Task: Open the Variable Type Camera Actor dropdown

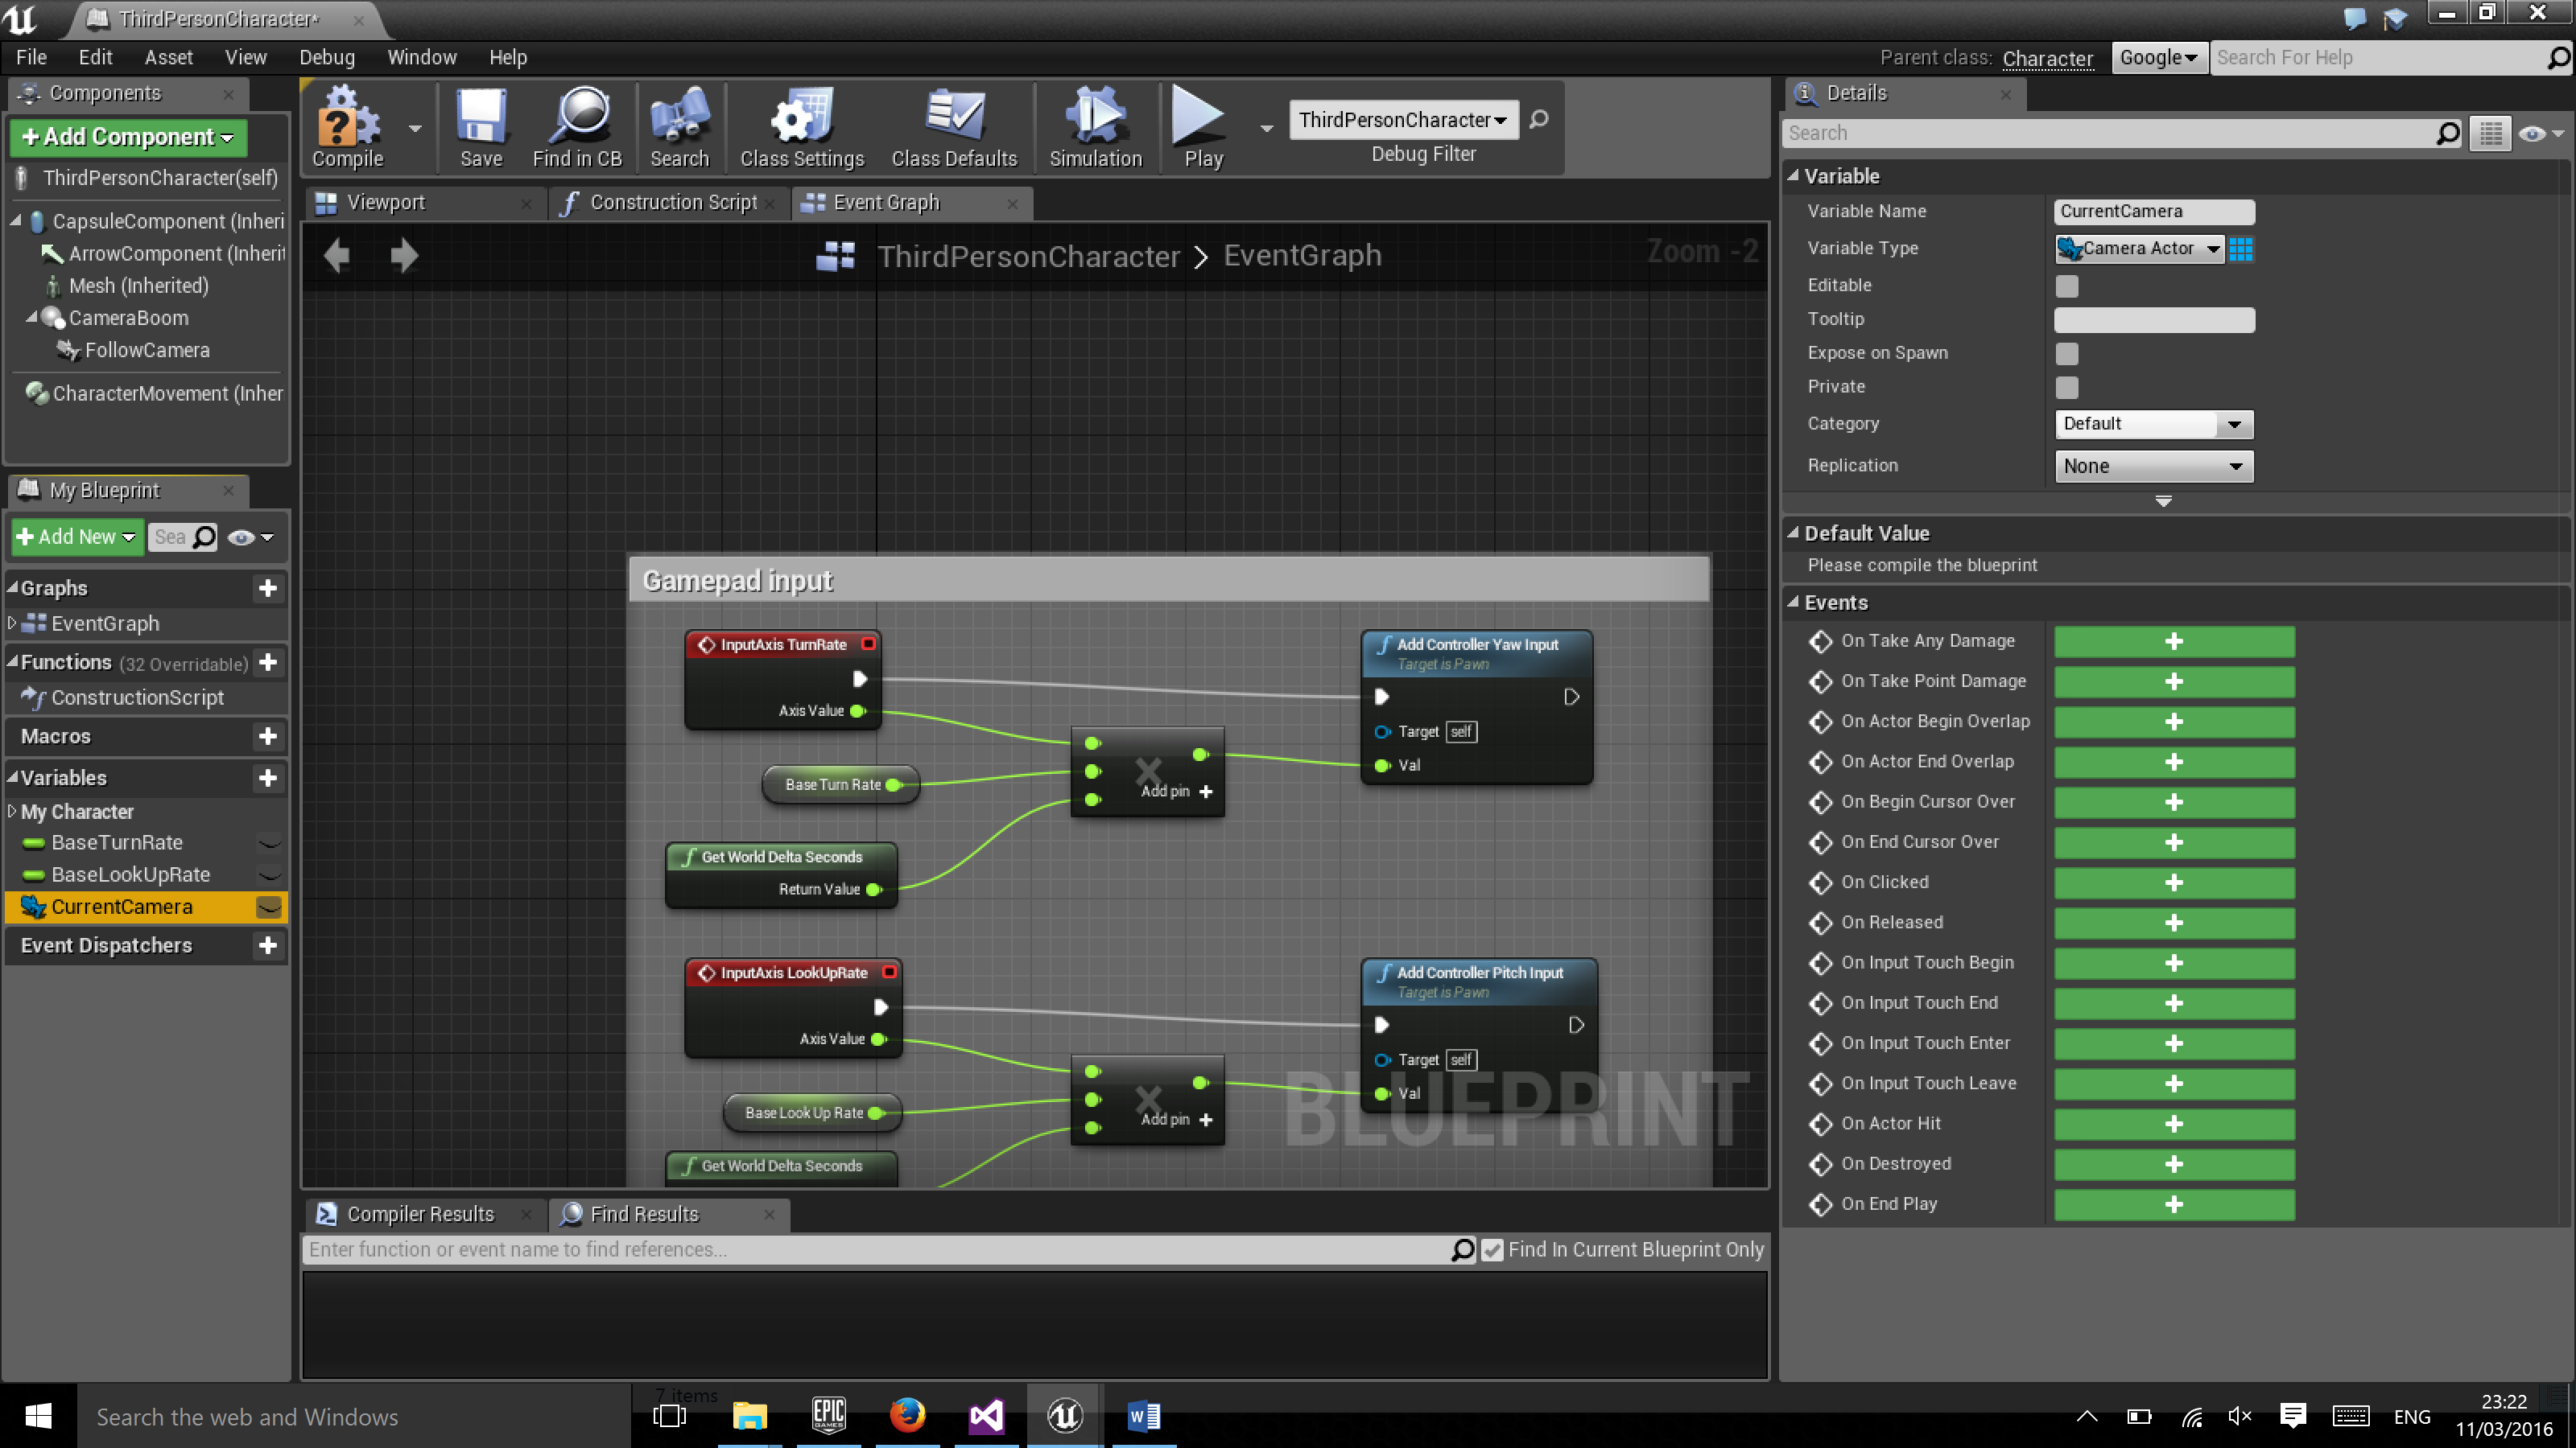Action: pyautogui.click(x=2139, y=249)
